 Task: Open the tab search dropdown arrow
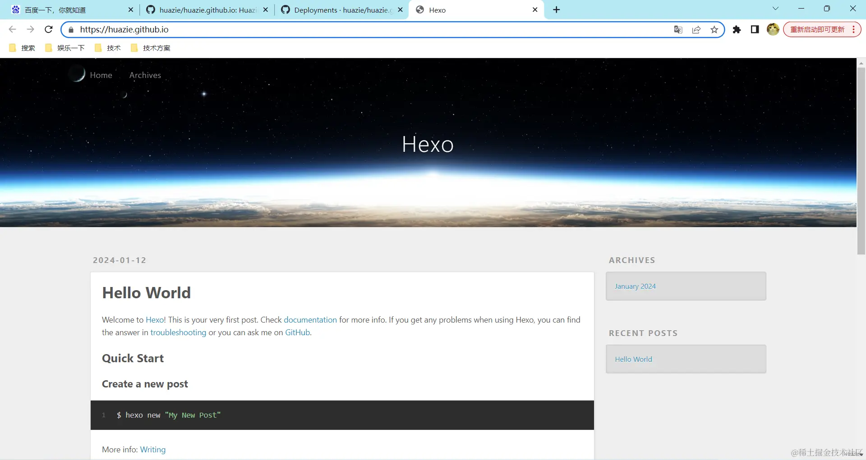coord(775,9)
